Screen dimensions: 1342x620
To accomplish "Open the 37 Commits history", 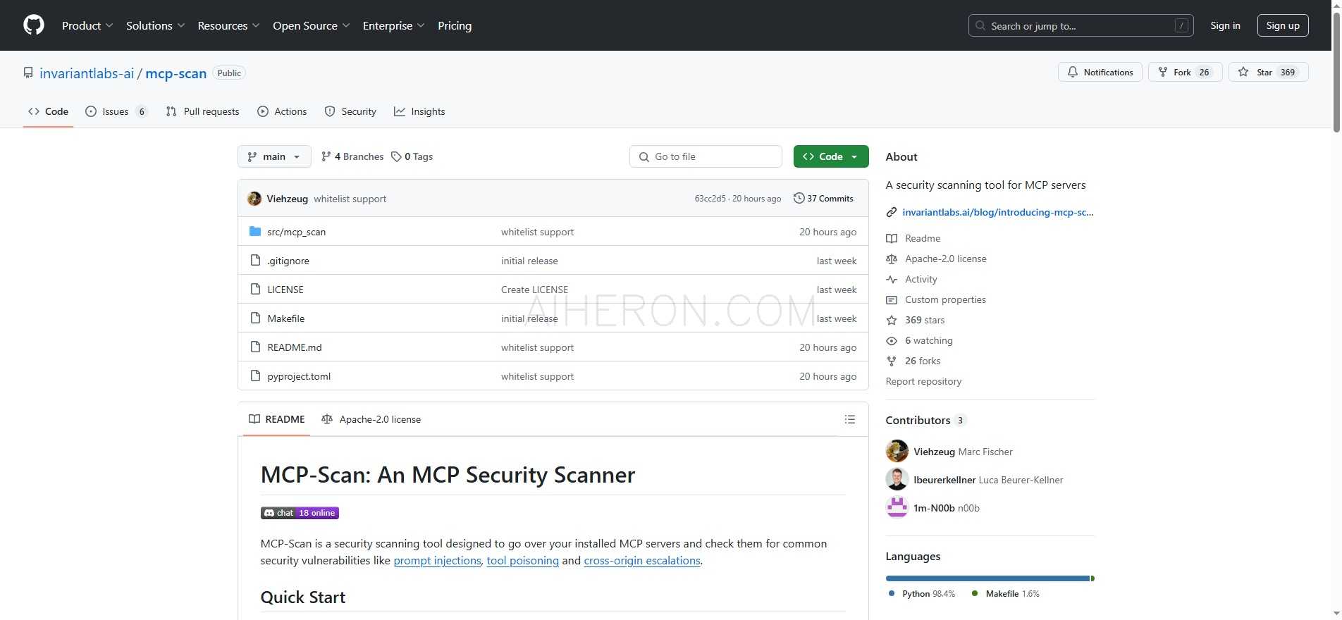I will point(823,199).
